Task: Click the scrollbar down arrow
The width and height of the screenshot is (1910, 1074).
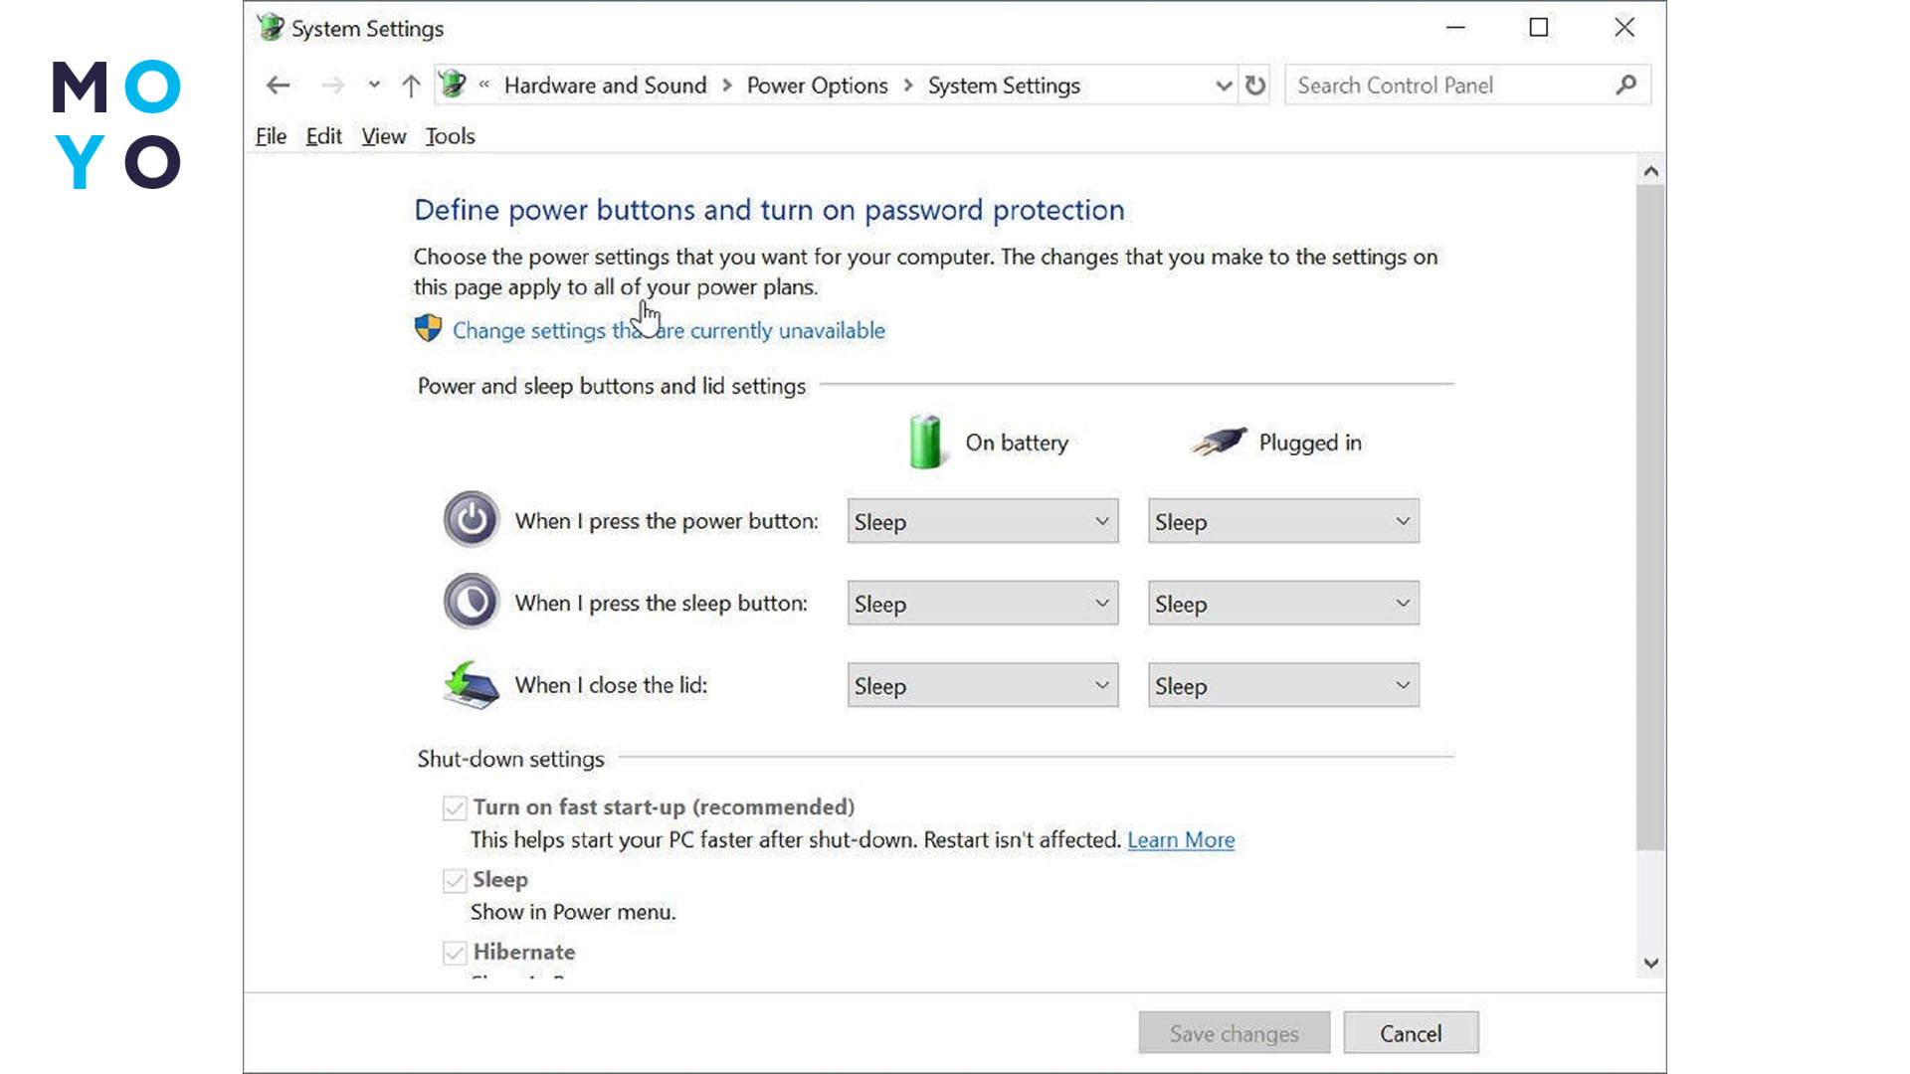Action: 1650,963
